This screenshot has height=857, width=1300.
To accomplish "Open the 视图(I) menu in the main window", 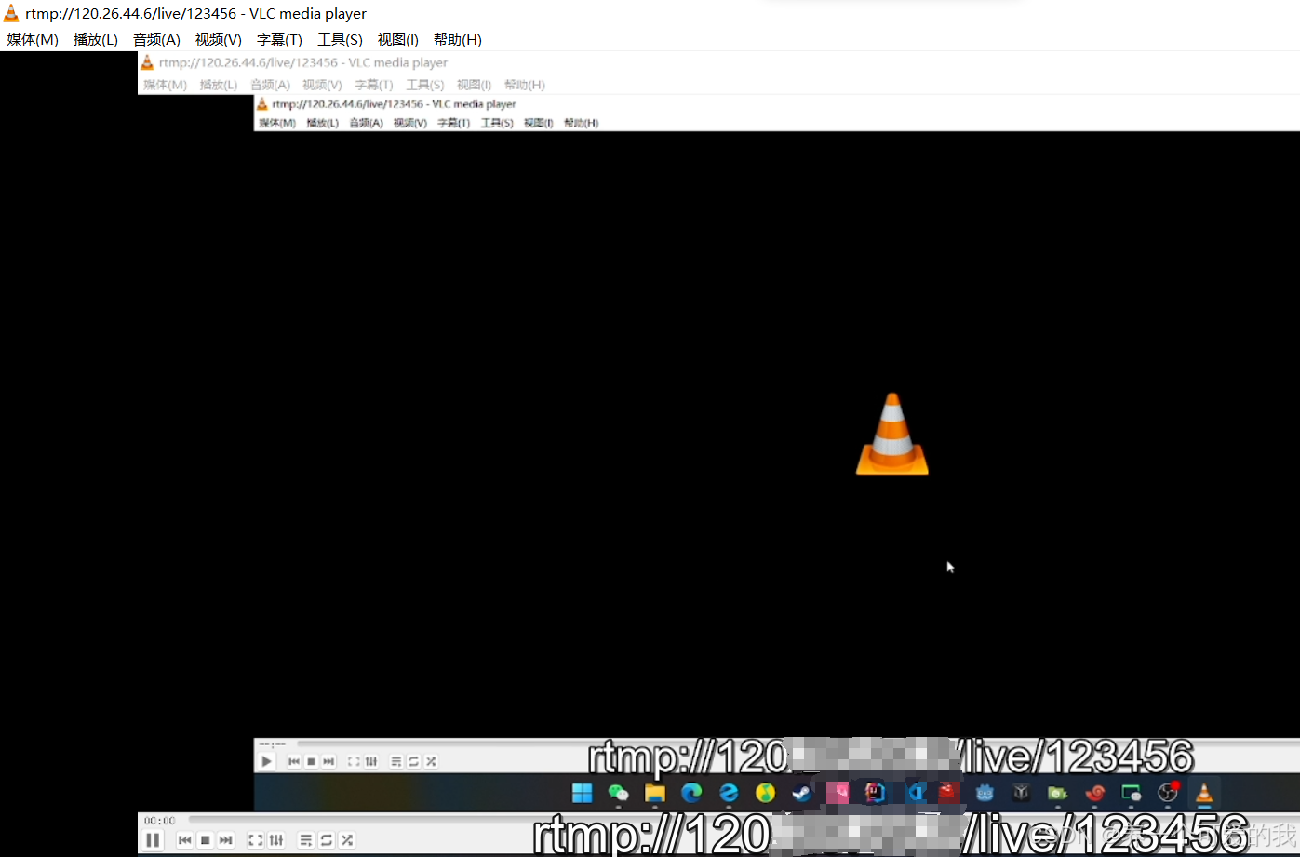I will (398, 39).
